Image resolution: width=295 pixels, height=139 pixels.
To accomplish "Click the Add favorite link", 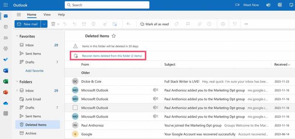I will tap(34, 71).
